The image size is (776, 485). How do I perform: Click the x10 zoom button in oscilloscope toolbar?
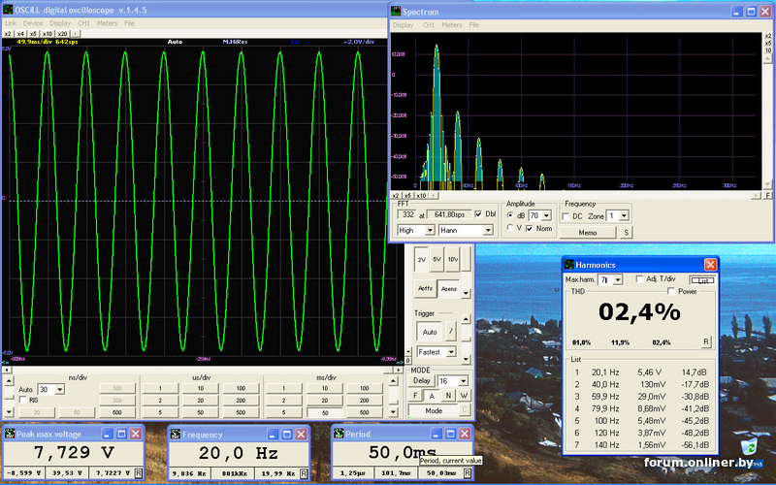tap(49, 33)
